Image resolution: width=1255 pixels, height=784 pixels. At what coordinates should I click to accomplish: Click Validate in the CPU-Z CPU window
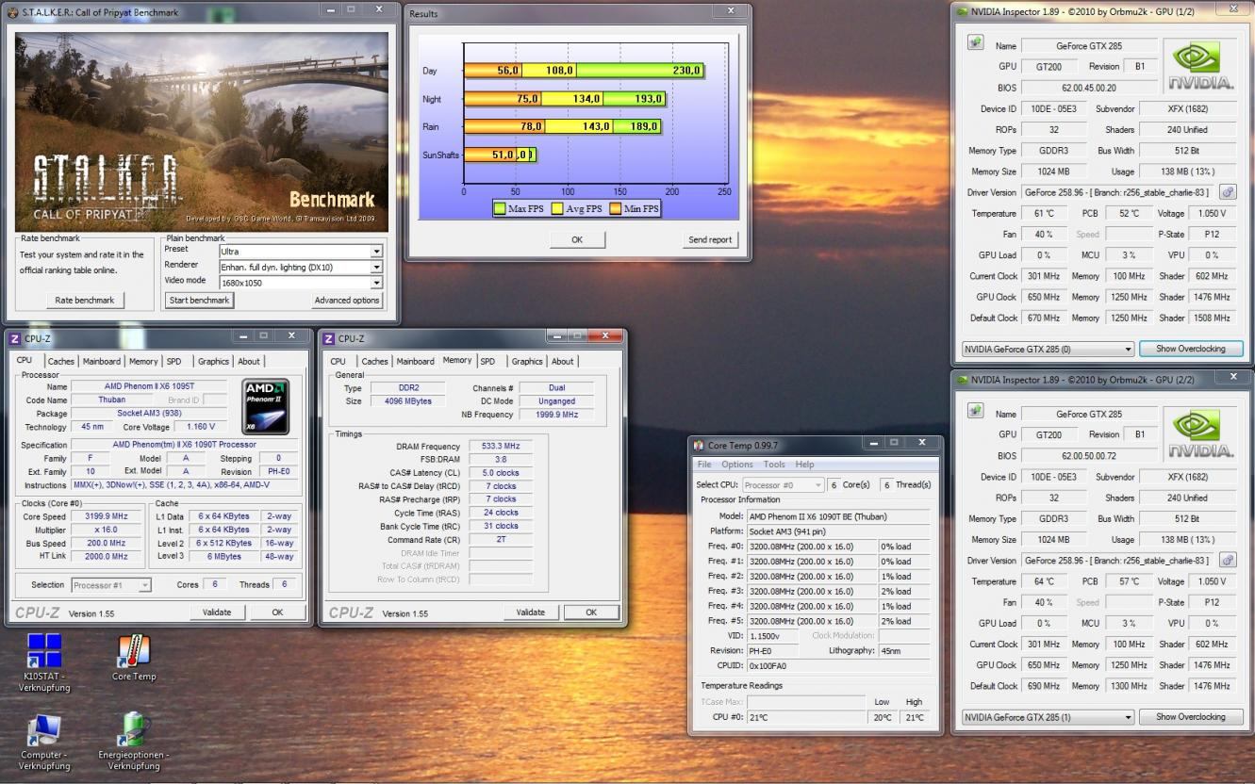(x=217, y=612)
